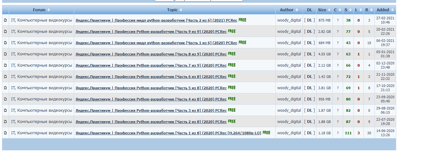Image resolution: width=427 pixels, height=152 pixels.
Task: Sort by the S seeders column header
Action: coord(348,10)
